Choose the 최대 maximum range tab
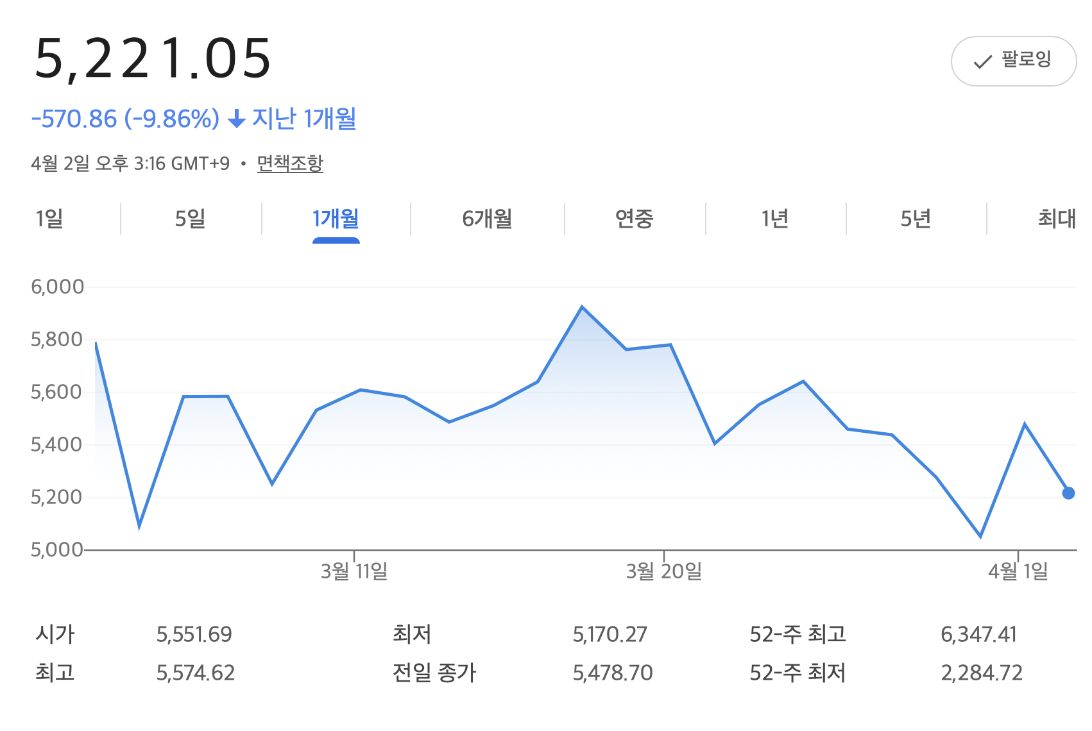Image resolution: width=1092 pixels, height=731 pixels. point(1056,219)
